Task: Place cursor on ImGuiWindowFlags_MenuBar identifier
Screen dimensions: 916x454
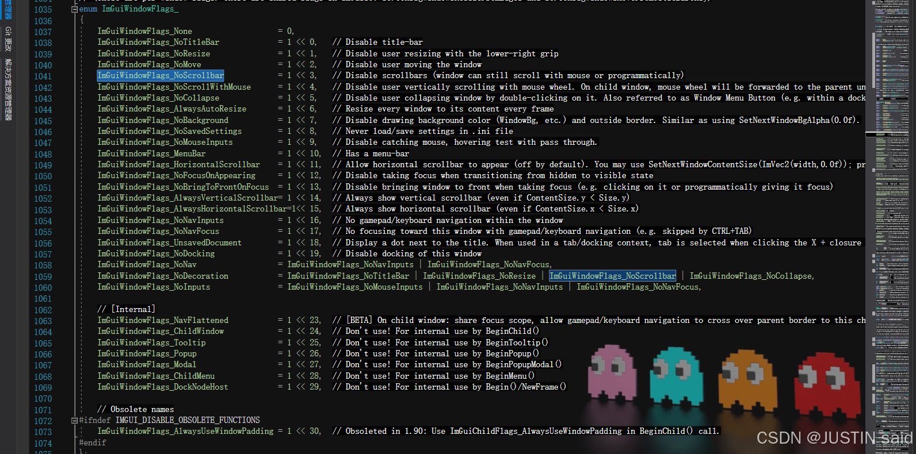Action: coord(151,153)
